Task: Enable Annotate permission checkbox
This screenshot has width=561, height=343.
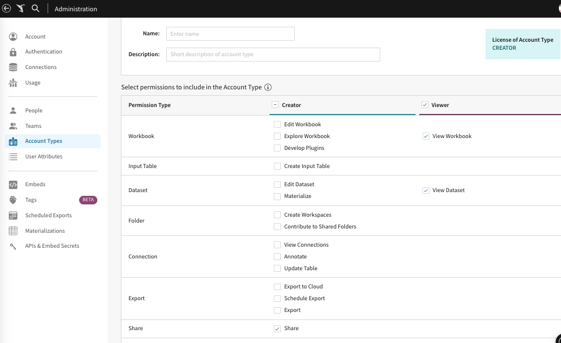Action: 277,257
